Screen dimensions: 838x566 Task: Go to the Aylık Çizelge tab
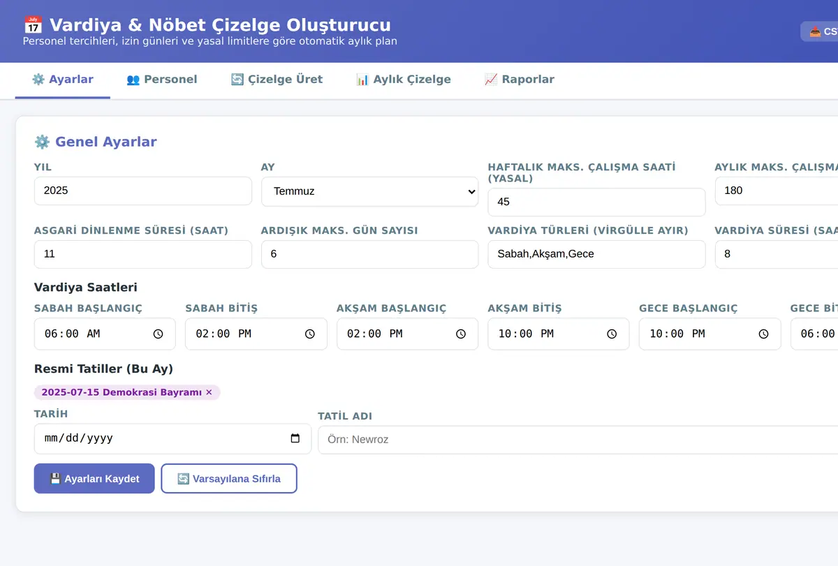pyautogui.click(x=404, y=80)
